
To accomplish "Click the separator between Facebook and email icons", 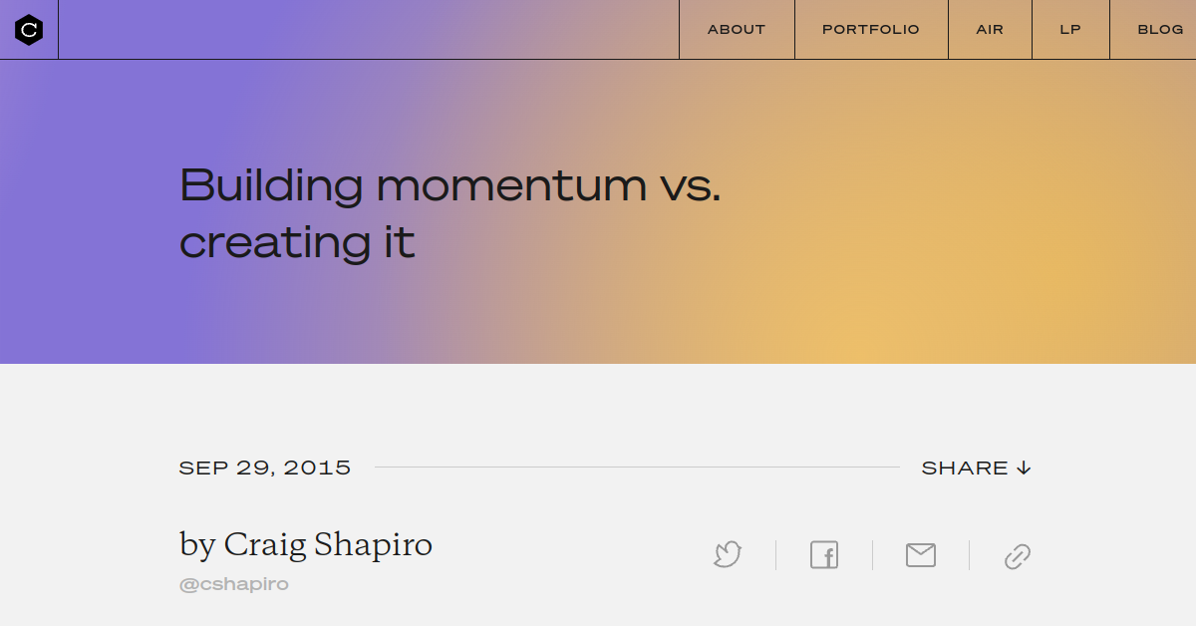I will (872, 555).
